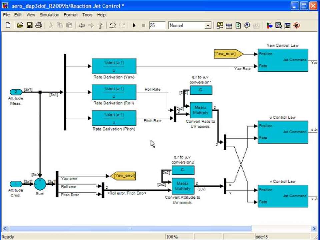Start simulation with the play button
320x240 pixels.
click(134, 25)
